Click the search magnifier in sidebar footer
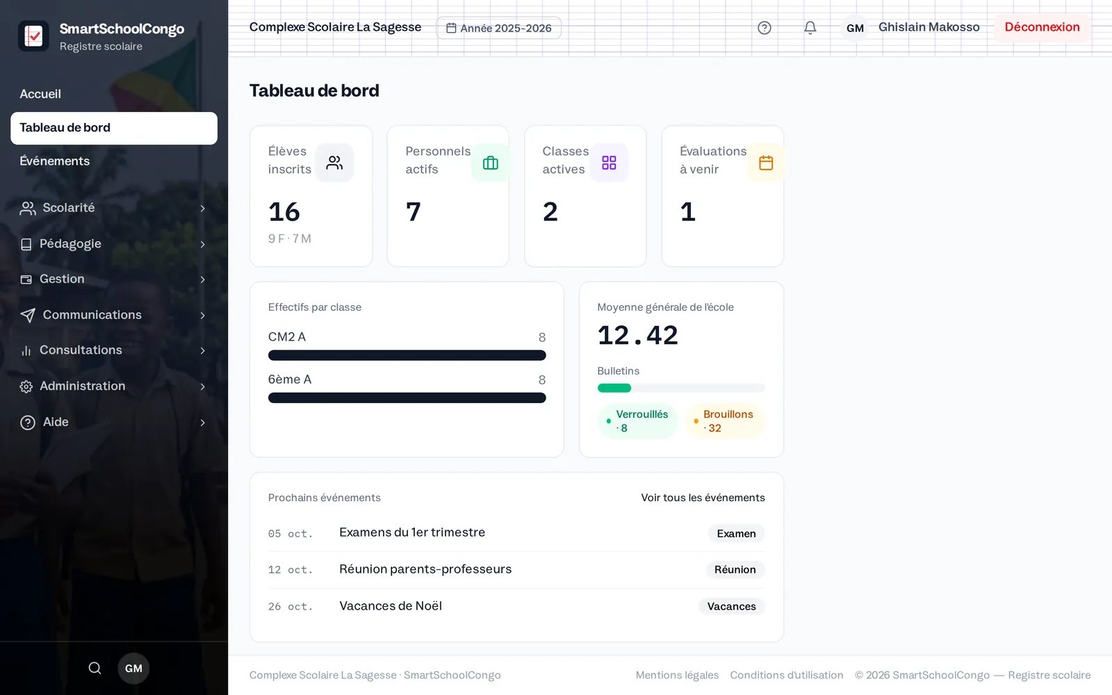The width and height of the screenshot is (1112, 695). 95,668
